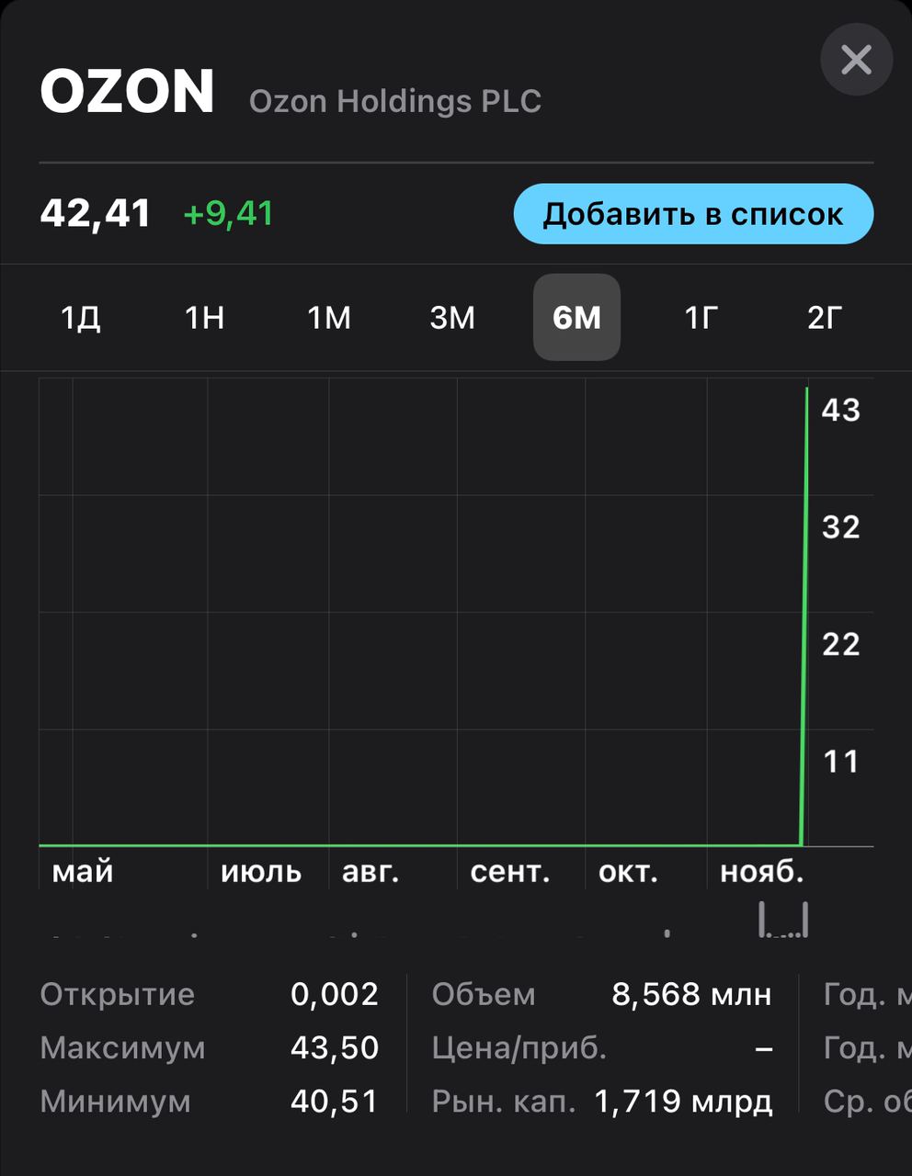Show the 2Г two-year chart

point(825,318)
